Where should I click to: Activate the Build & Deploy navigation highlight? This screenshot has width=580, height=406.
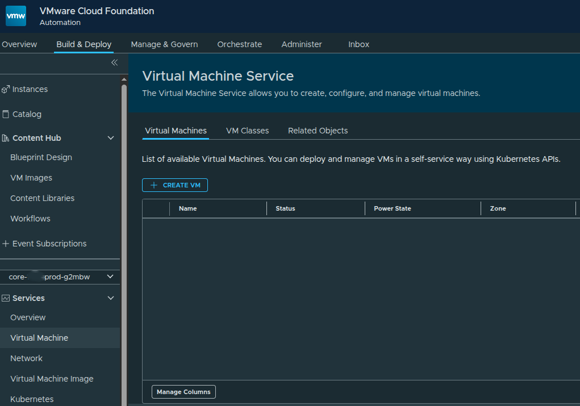tap(83, 44)
